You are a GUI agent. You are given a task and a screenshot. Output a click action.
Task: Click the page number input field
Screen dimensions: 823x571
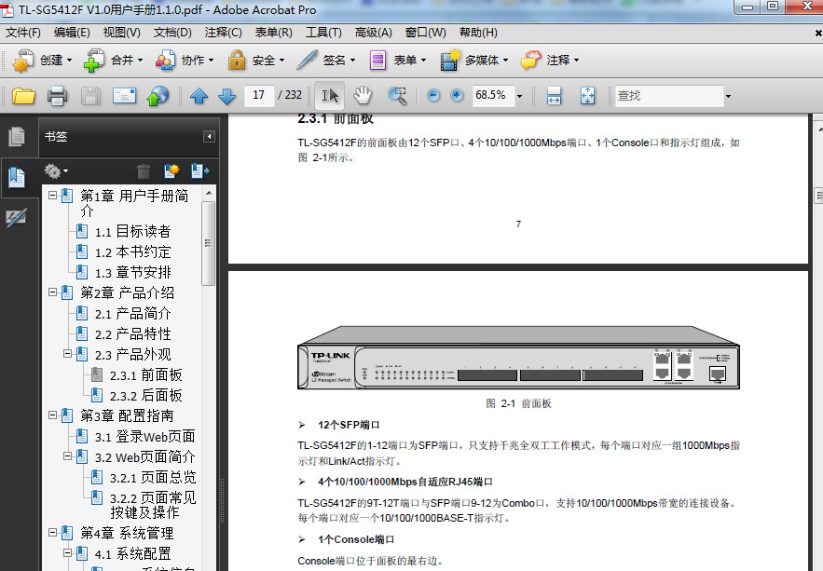pyautogui.click(x=259, y=95)
